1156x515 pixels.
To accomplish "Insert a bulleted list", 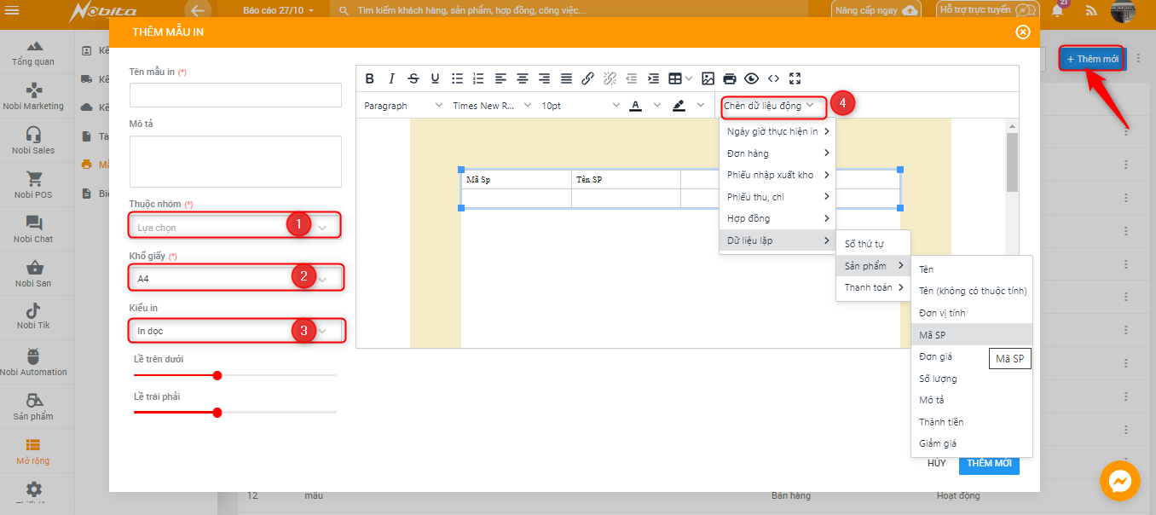I will pos(457,78).
